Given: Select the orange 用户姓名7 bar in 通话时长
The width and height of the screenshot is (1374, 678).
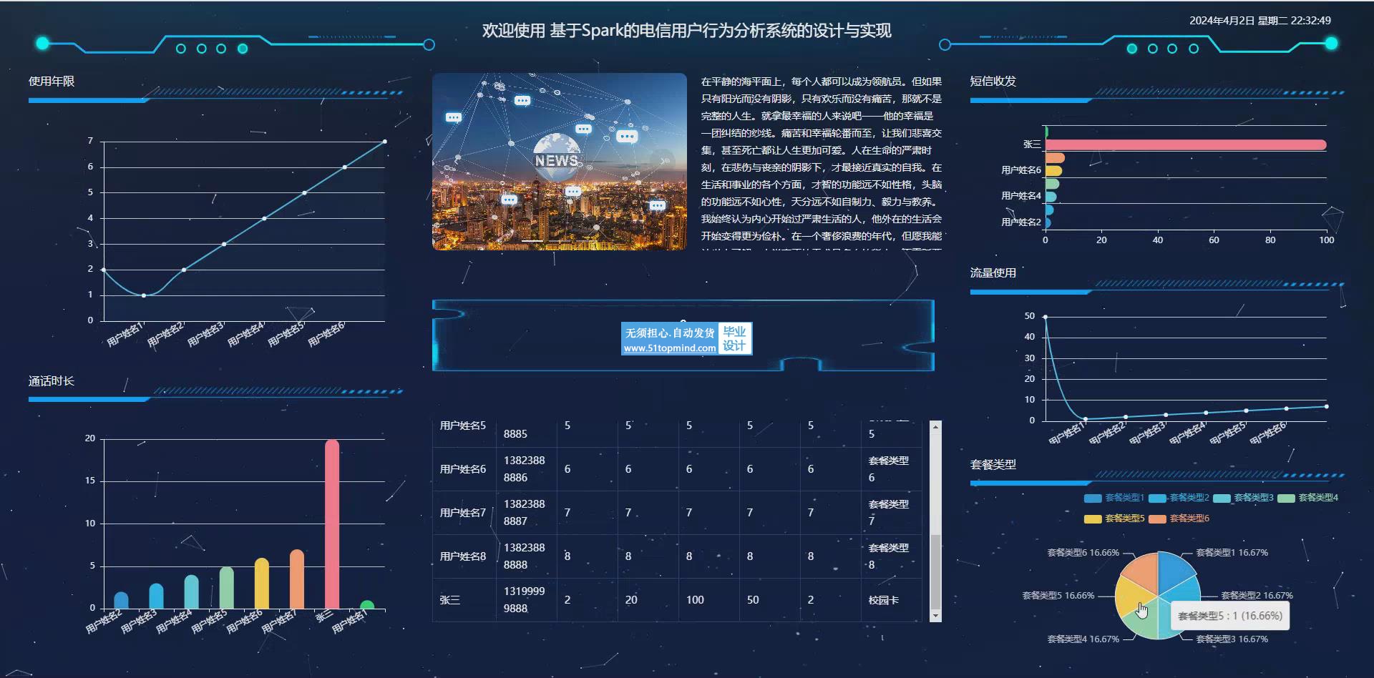Looking at the screenshot, I should tap(297, 579).
